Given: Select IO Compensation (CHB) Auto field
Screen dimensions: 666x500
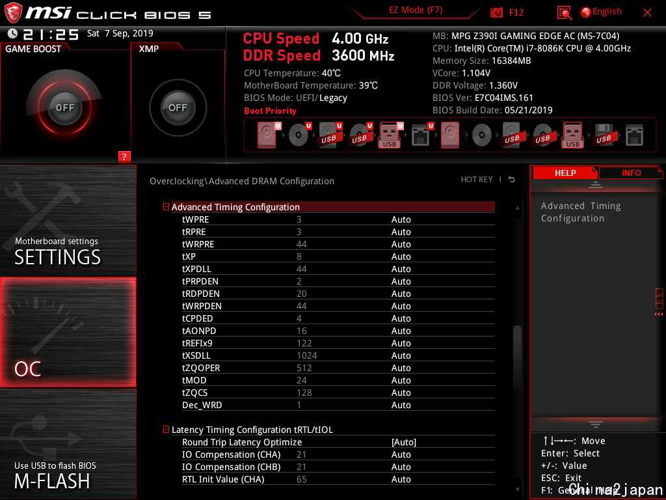Looking at the screenshot, I should pos(401,467).
